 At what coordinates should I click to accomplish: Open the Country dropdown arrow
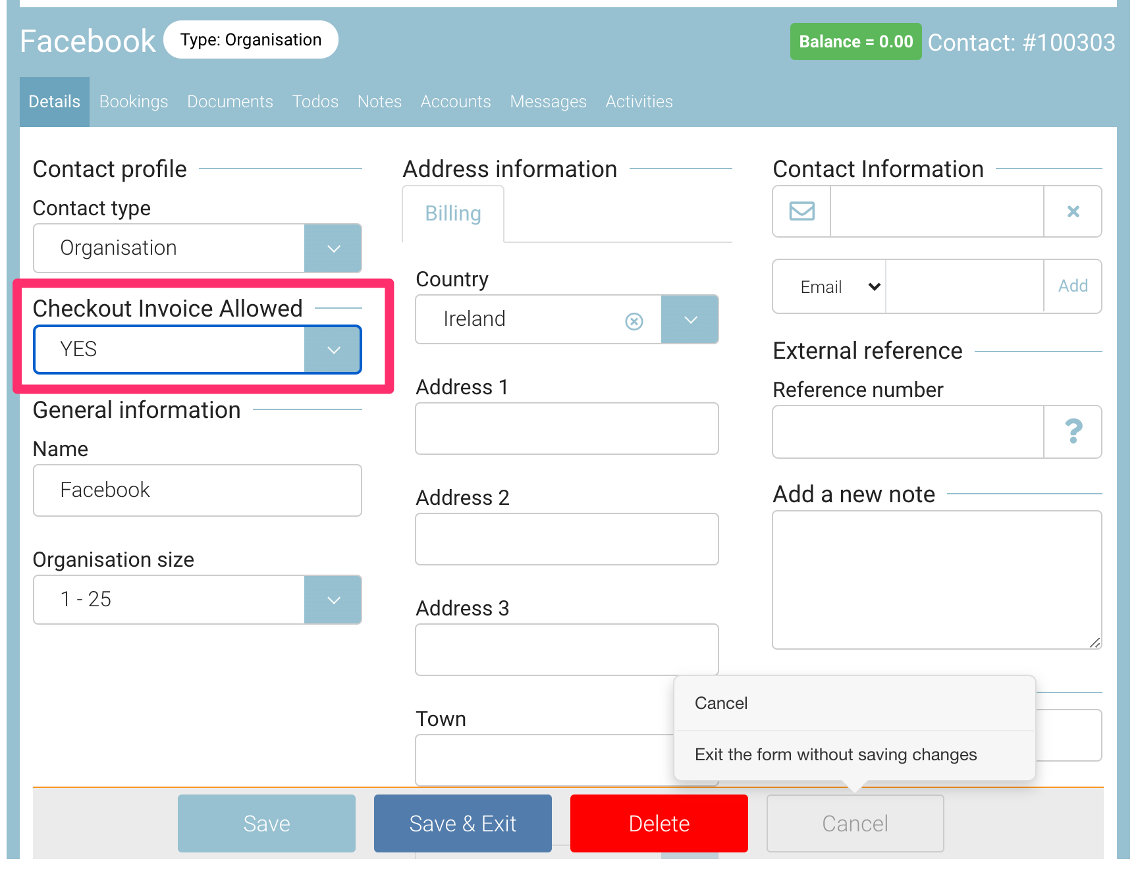(690, 320)
